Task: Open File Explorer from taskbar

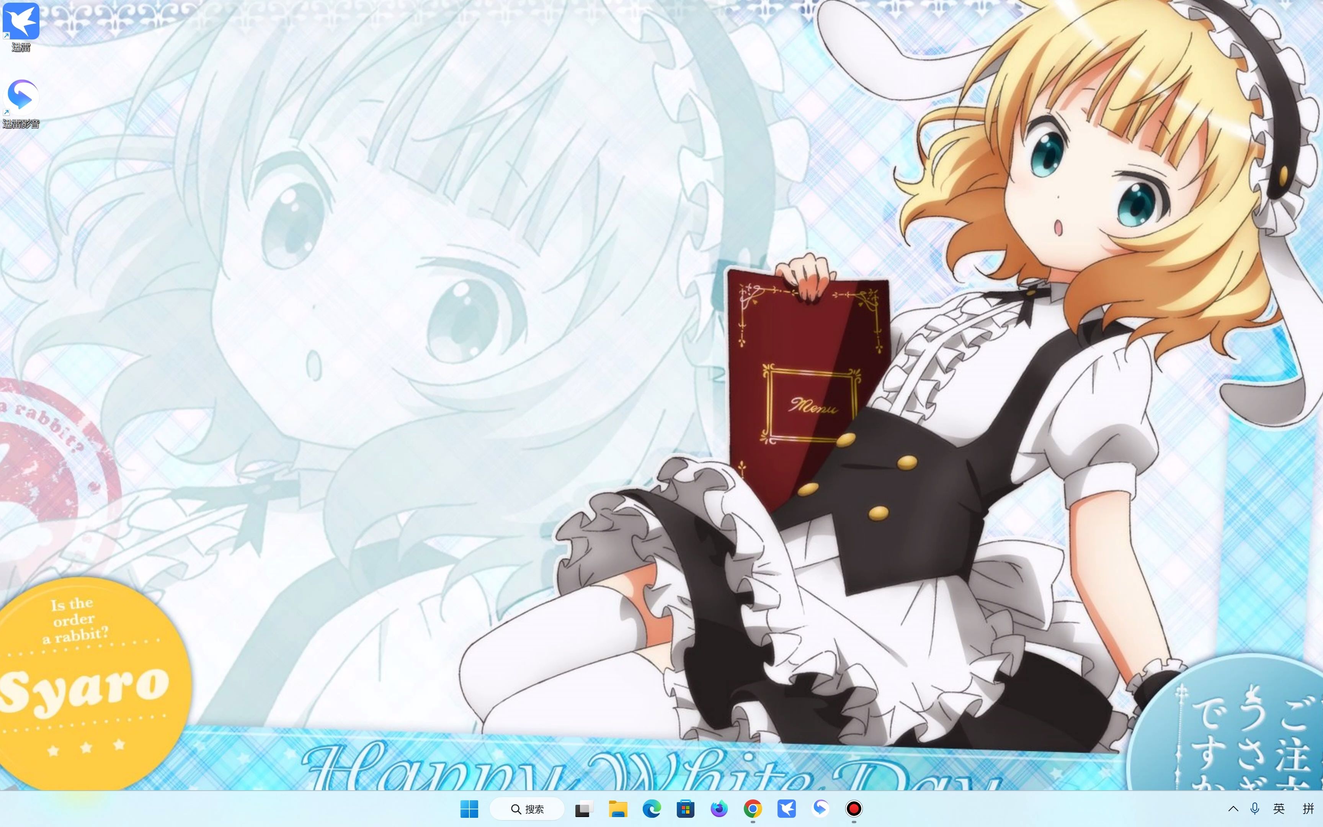Action: pos(618,809)
